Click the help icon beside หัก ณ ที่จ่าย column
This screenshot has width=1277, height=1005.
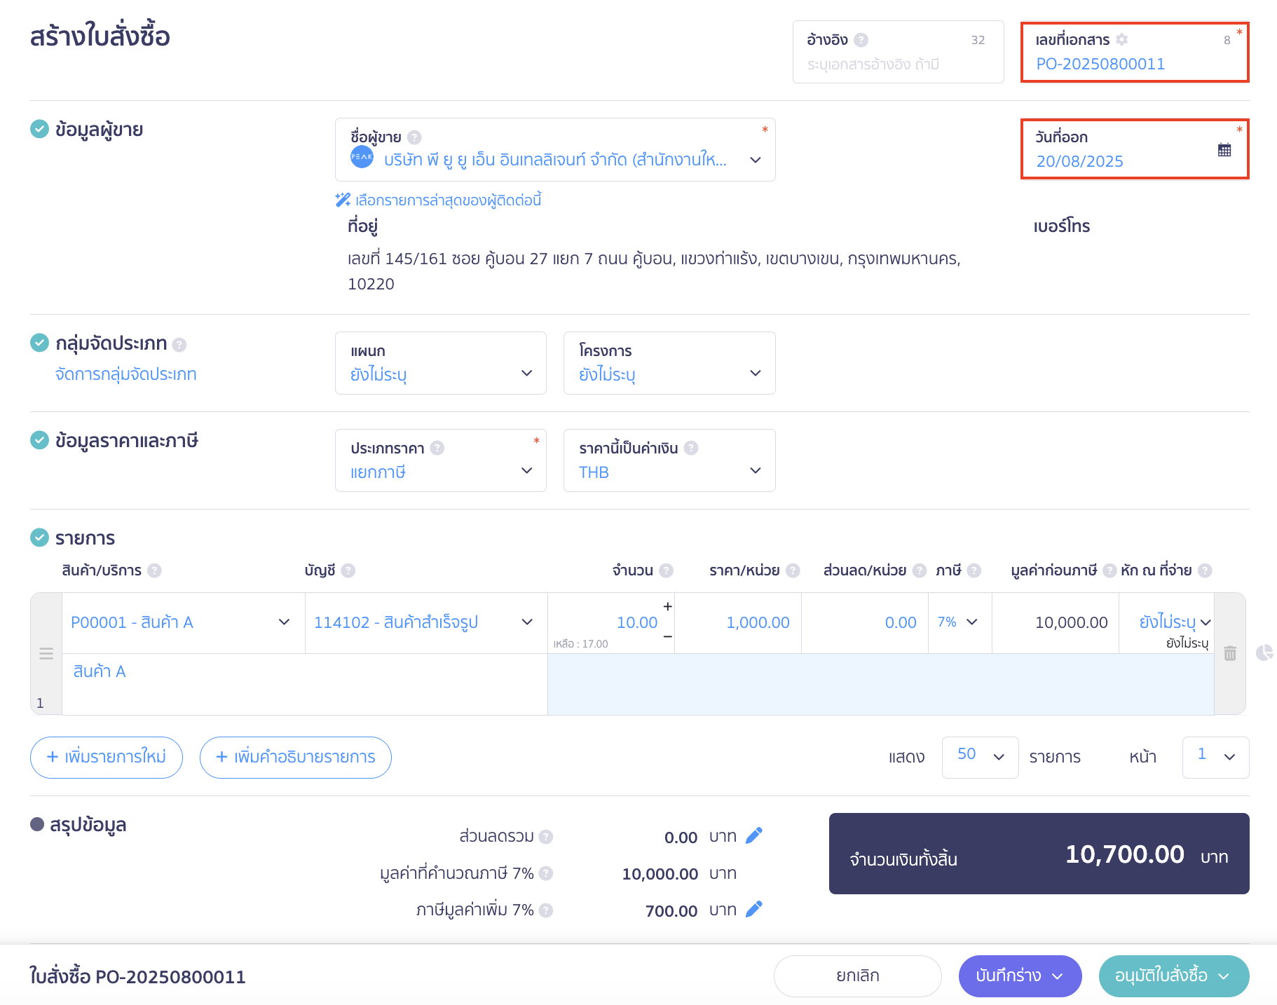[1205, 570]
